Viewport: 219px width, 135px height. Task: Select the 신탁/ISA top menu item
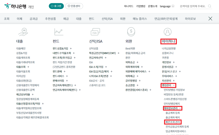pos(107,19)
